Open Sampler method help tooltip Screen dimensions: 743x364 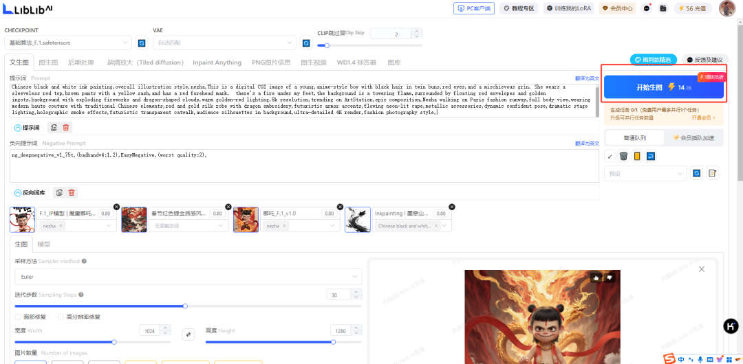(x=84, y=261)
